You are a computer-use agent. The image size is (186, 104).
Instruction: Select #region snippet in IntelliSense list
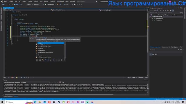50,56
